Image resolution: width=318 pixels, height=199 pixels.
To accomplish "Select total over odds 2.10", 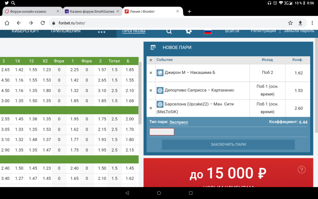I will pyautogui.click(x=130, y=90).
